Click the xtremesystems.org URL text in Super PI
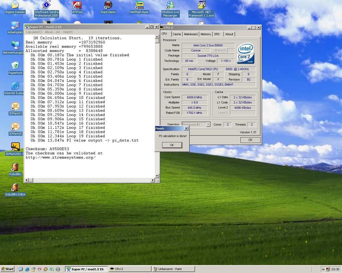342x273 pixels. pyautogui.click(x=61, y=157)
